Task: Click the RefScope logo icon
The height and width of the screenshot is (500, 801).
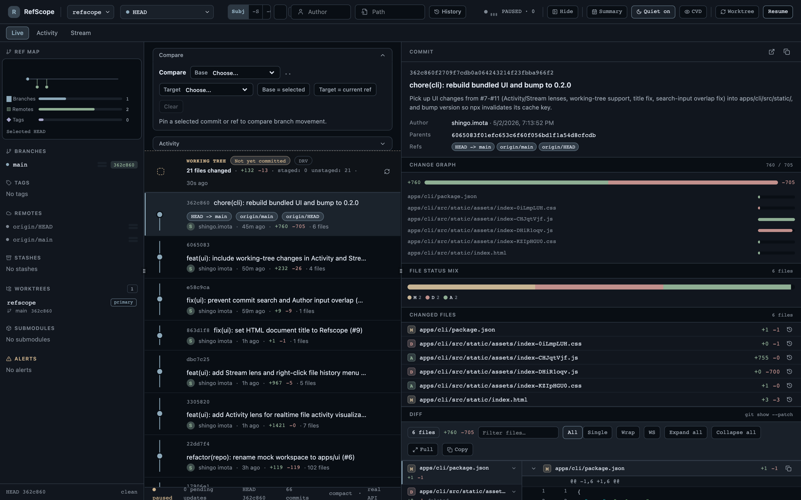Action: (14, 12)
